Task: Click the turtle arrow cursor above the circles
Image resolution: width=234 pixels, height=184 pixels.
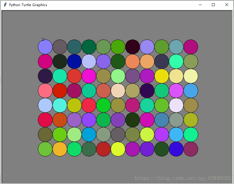Action: point(44,39)
